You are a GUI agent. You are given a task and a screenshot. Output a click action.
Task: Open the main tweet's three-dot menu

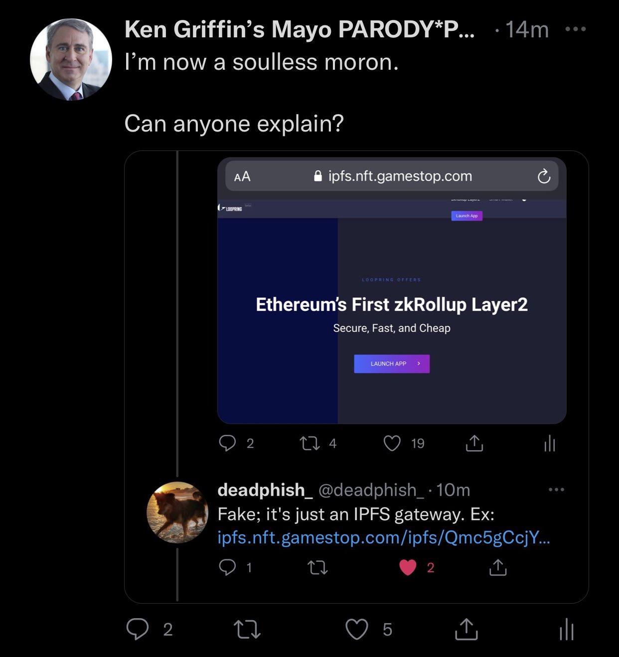(575, 29)
